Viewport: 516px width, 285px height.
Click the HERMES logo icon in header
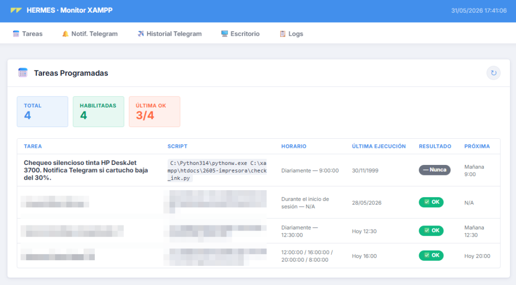click(16, 10)
